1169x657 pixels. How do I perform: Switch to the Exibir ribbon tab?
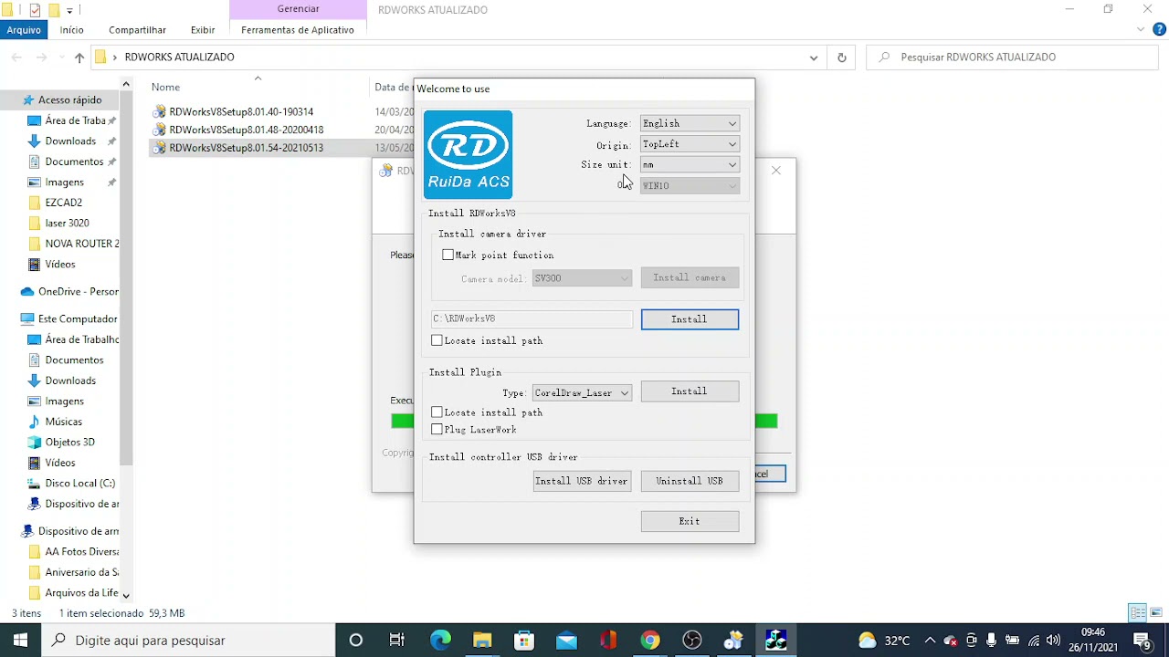point(203,30)
